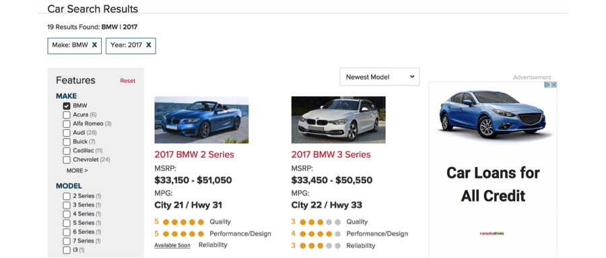Remove the Year: 2017 filter tag
The height and width of the screenshot is (258, 606).
click(x=148, y=45)
